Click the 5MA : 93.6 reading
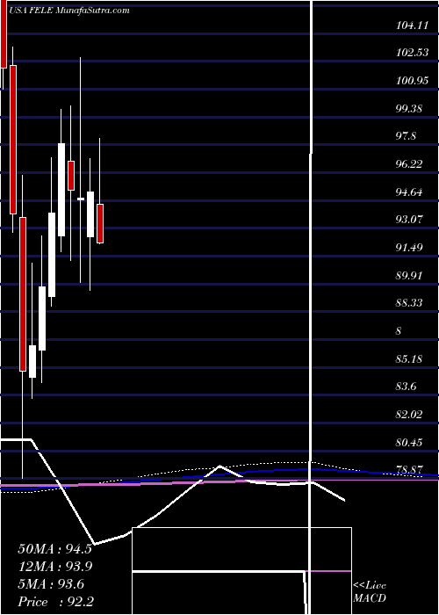Screen dimensions: 439x615 point(51,584)
